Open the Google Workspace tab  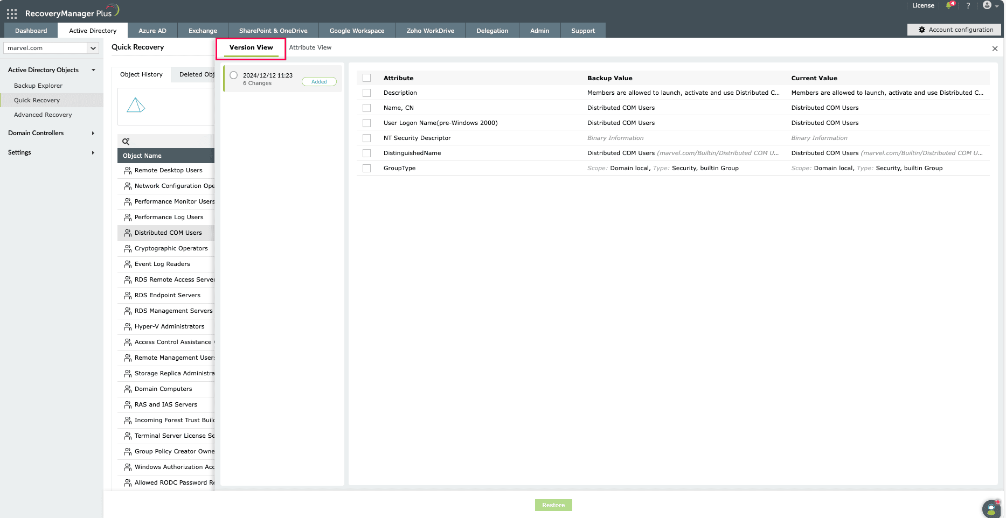(x=357, y=31)
